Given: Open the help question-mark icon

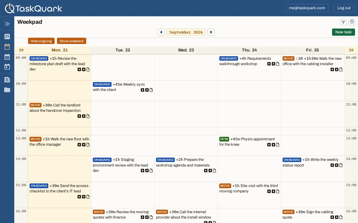Looking at the screenshot, I should (x=352, y=22).
